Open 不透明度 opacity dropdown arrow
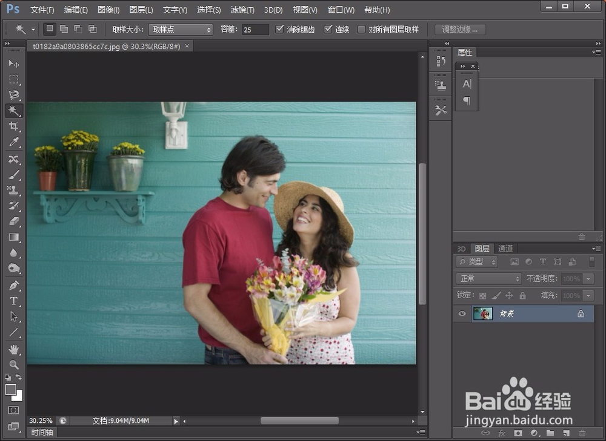Image resolution: width=606 pixels, height=441 pixels. coord(588,278)
